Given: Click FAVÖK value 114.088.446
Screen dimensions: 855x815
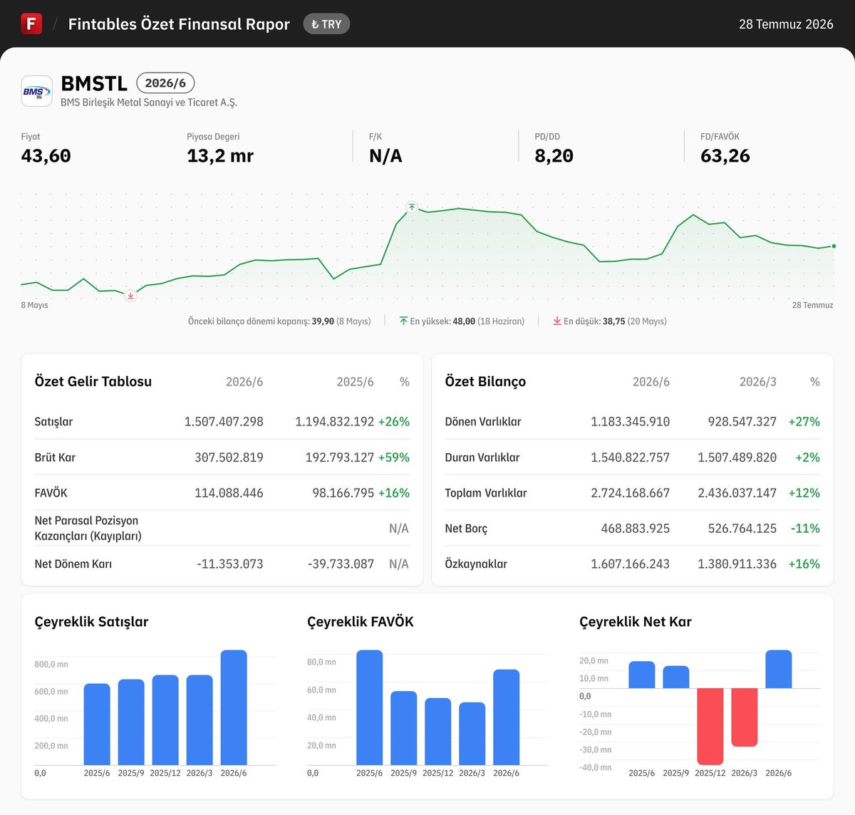Looking at the screenshot, I should (229, 493).
